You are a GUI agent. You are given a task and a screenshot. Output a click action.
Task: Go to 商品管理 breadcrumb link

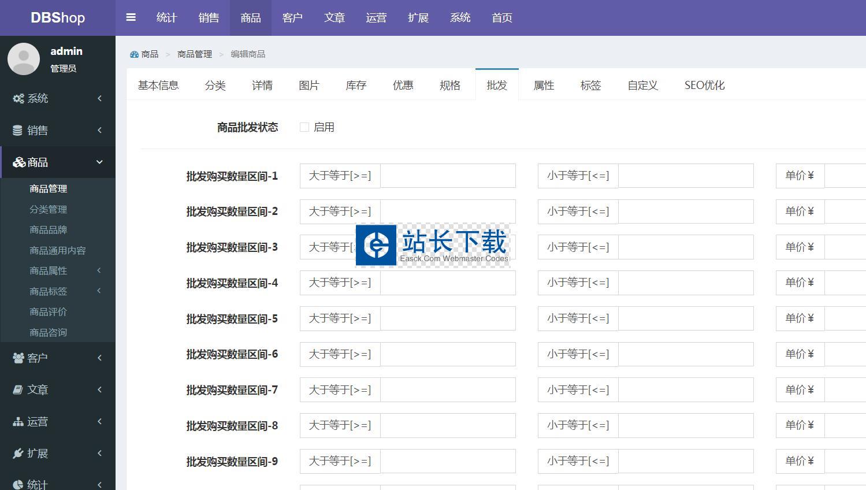(x=195, y=54)
